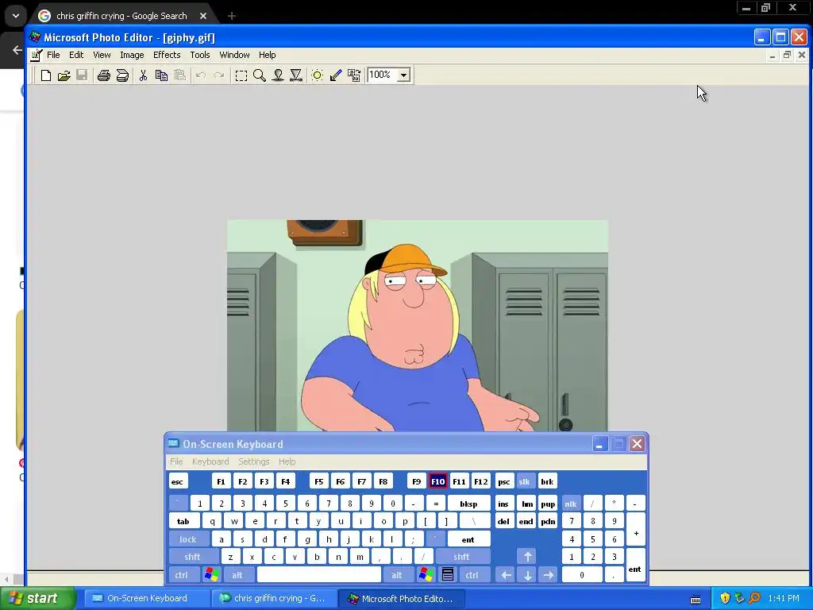Click the left Windows logo key on keyboard
This screenshot has width=813, height=610.
(x=211, y=575)
